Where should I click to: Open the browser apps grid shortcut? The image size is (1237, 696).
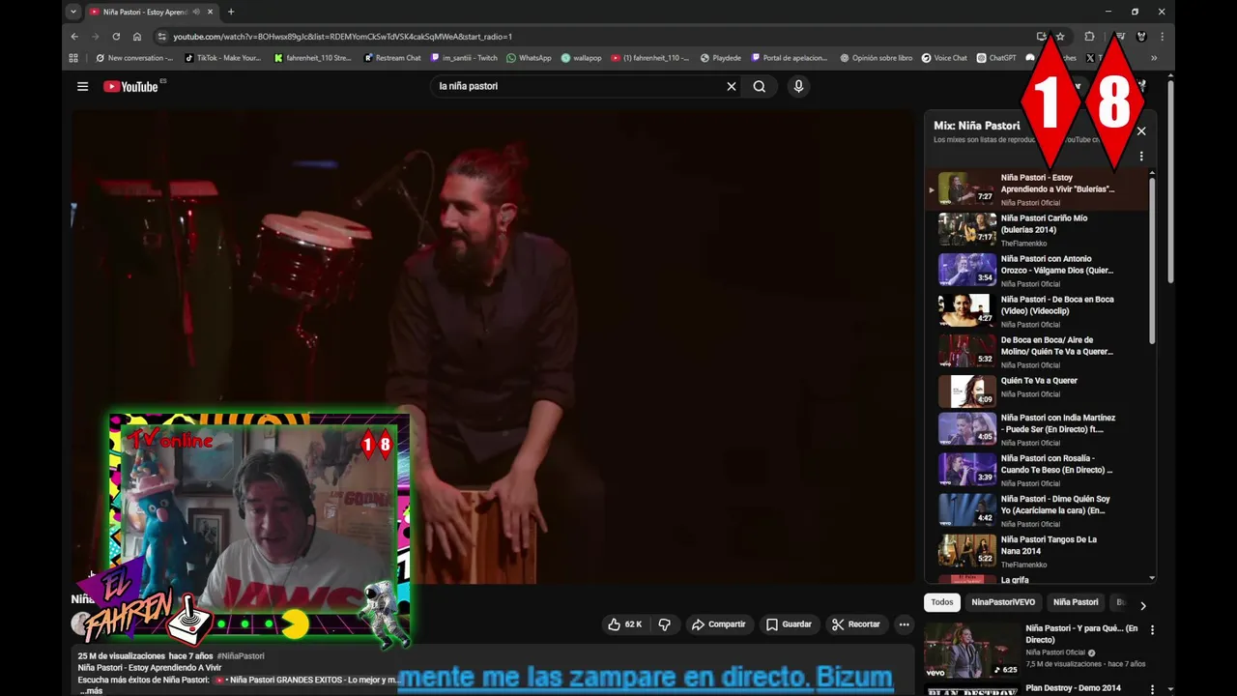pyautogui.click(x=73, y=58)
